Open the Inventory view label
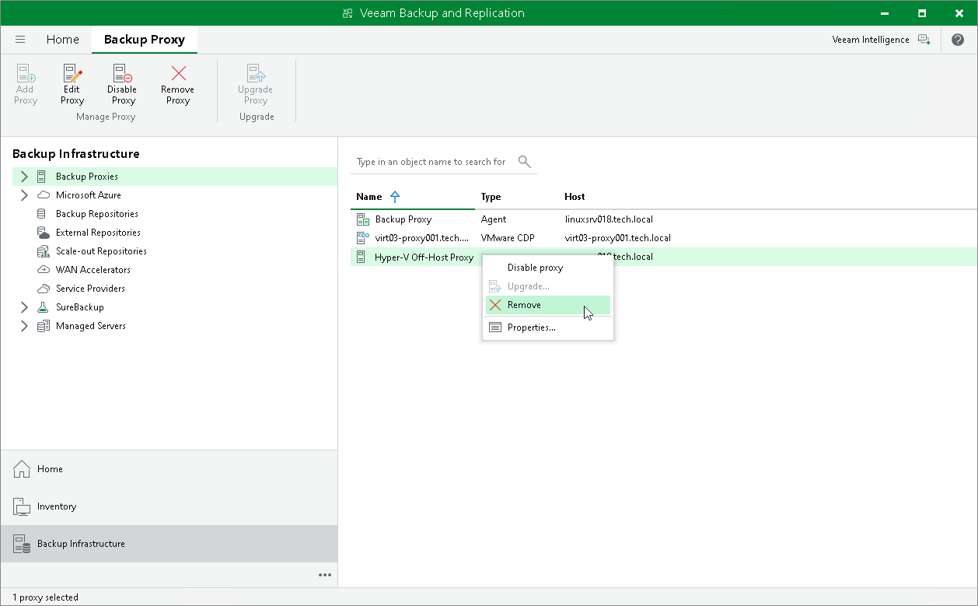Image resolution: width=978 pixels, height=606 pixels. 57,506
